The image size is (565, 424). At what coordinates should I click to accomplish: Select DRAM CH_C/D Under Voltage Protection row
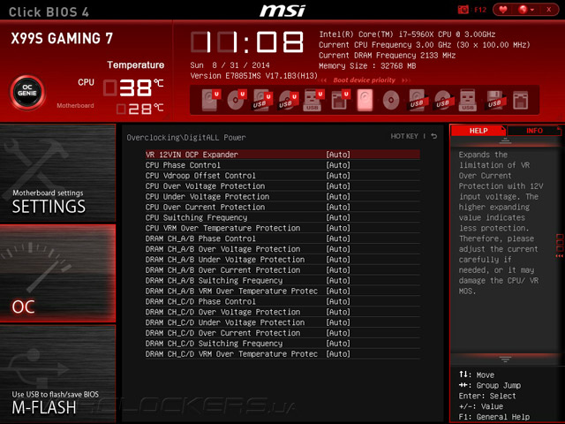tap(282, 322)
